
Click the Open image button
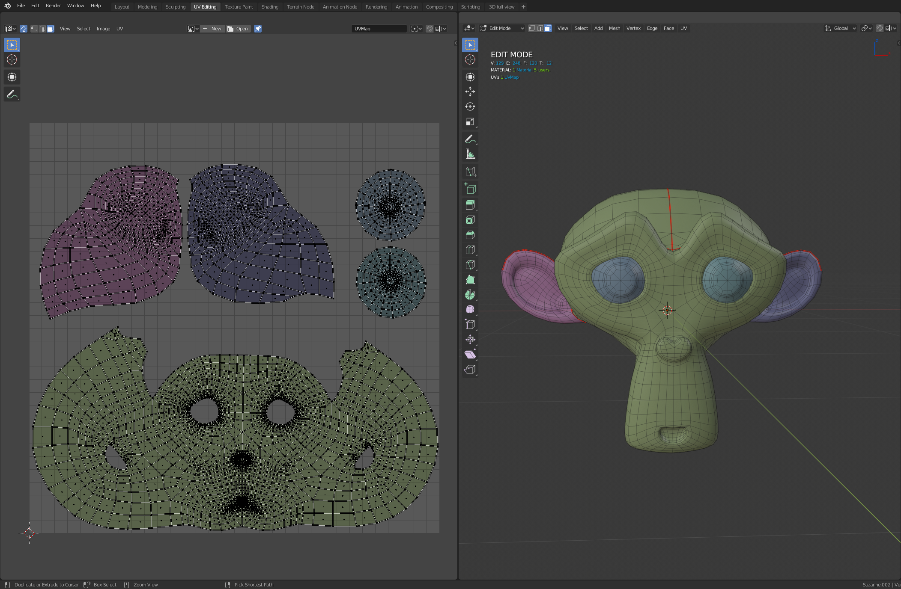238,29
